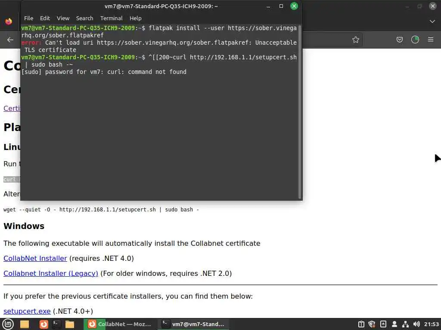Click the 'command not found' terminal line
This screenshot has width=441, height=330.
coord(104,72)
